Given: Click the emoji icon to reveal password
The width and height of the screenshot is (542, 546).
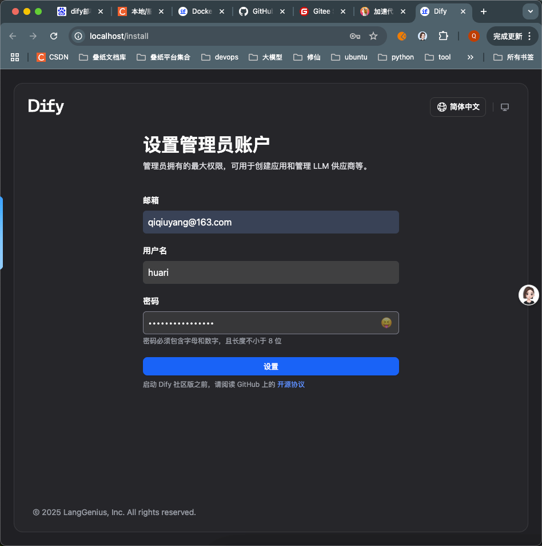Looking at the screenshot, I should coord(386,323).
